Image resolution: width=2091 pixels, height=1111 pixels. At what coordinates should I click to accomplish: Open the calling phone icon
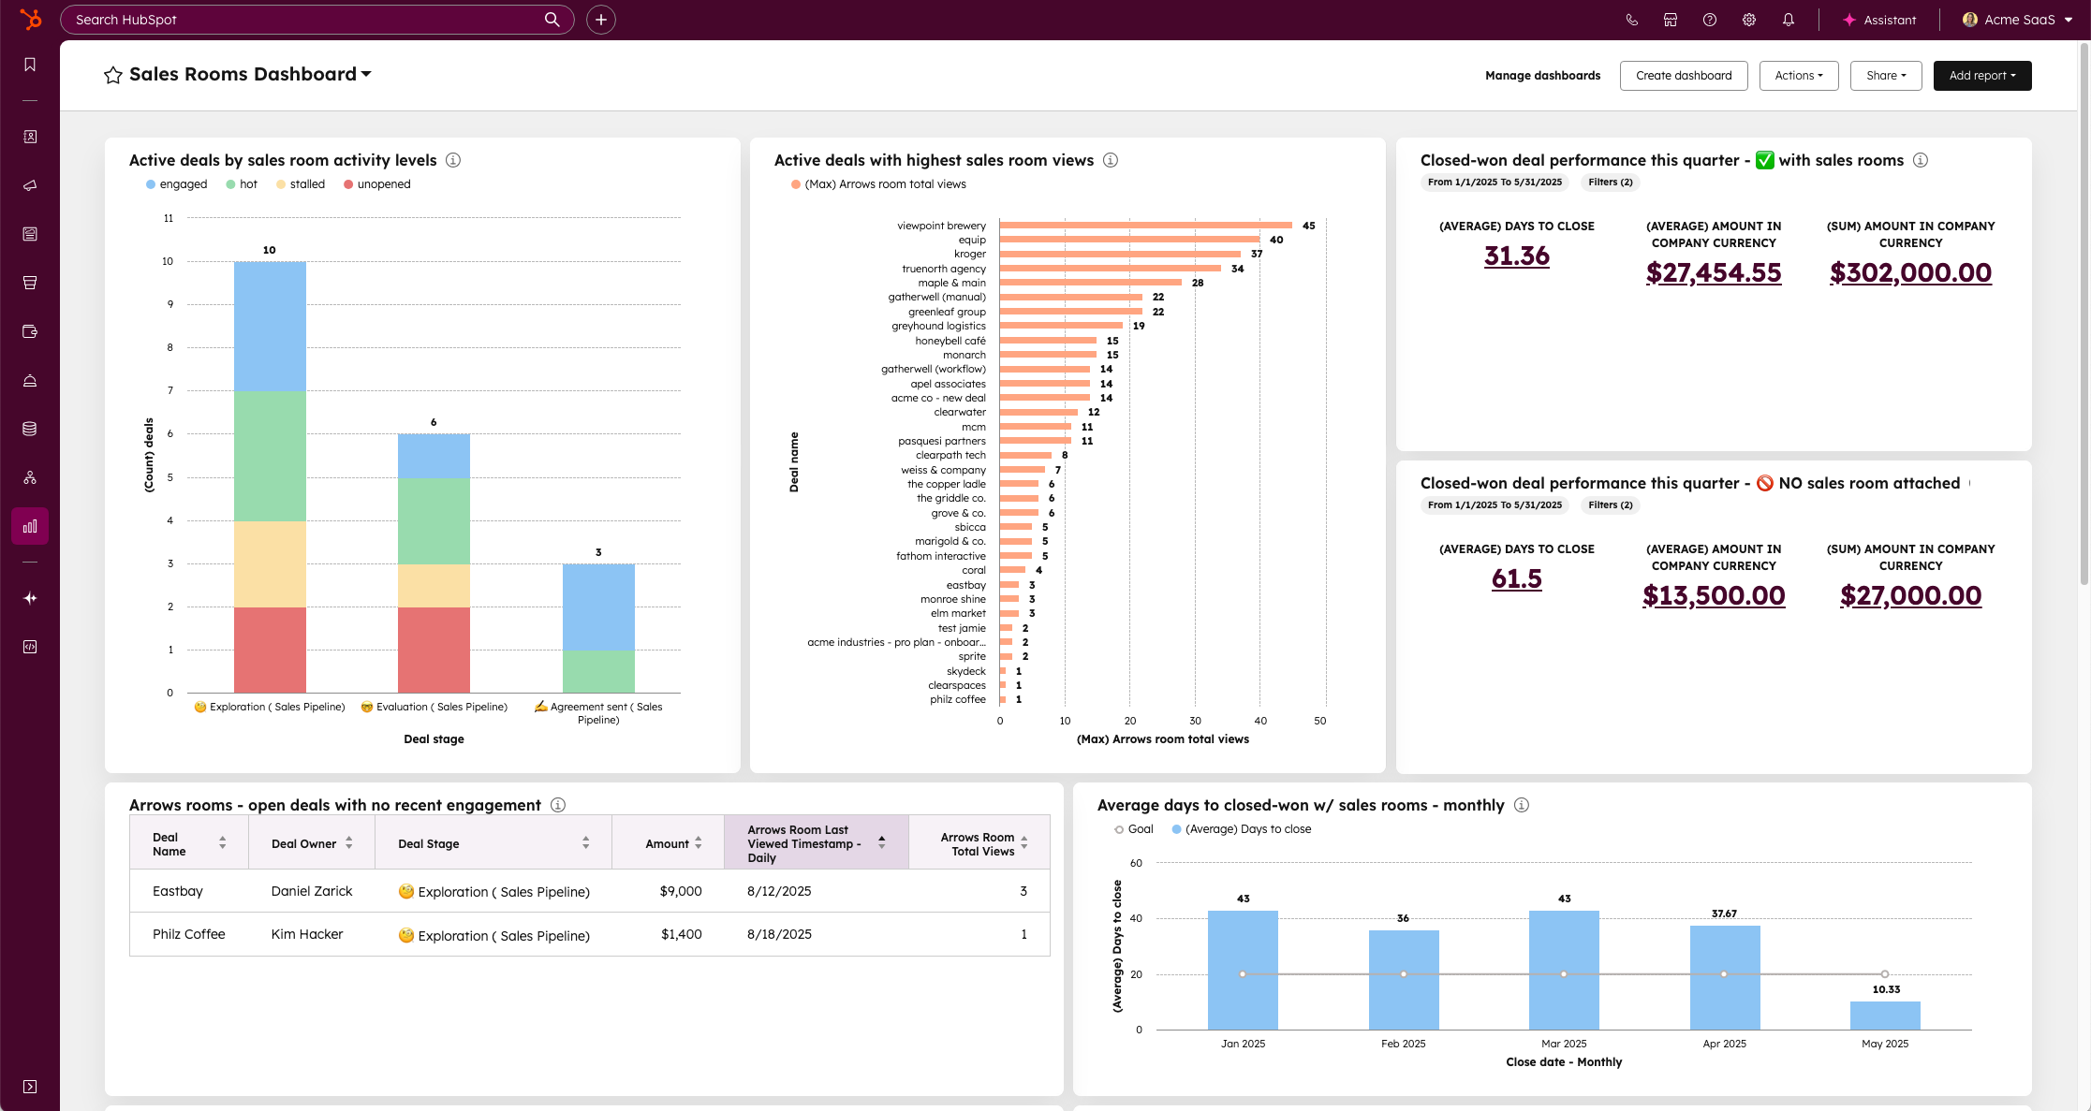[x=1631, y=20]
